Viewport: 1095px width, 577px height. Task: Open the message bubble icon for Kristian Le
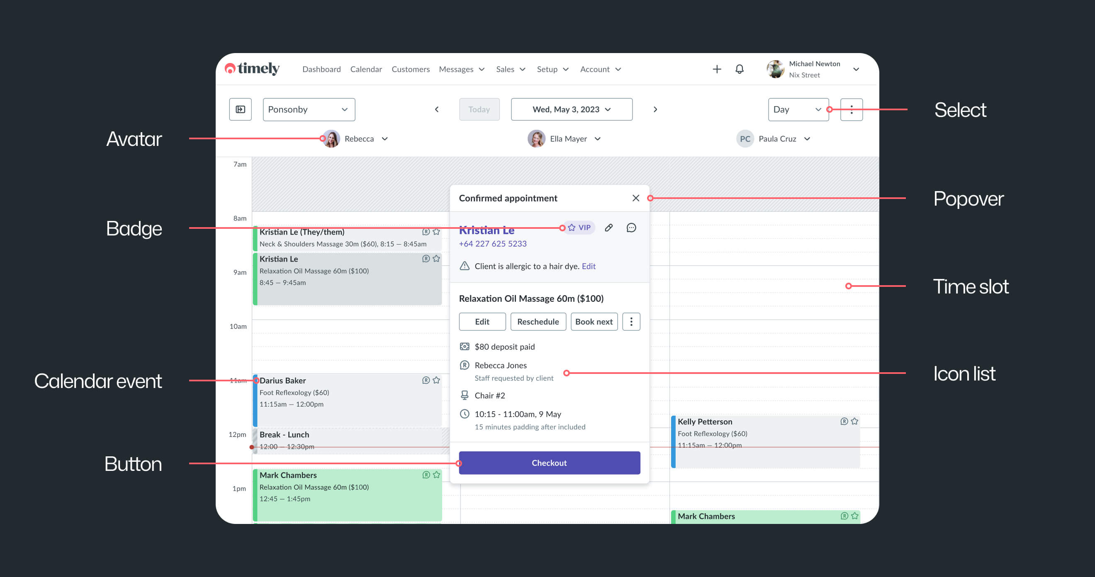coord(631,227)
